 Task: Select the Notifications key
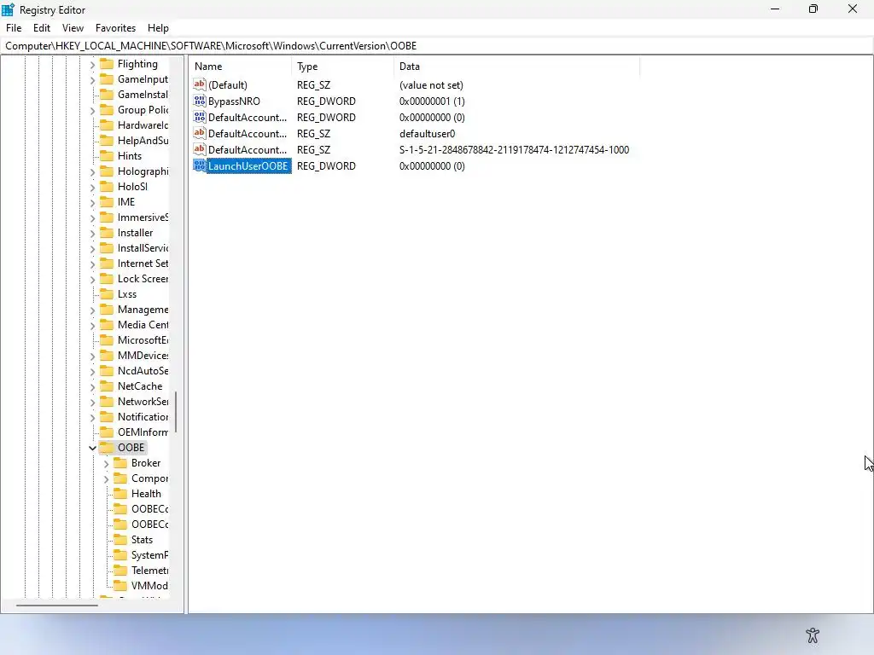pos(143,416)
